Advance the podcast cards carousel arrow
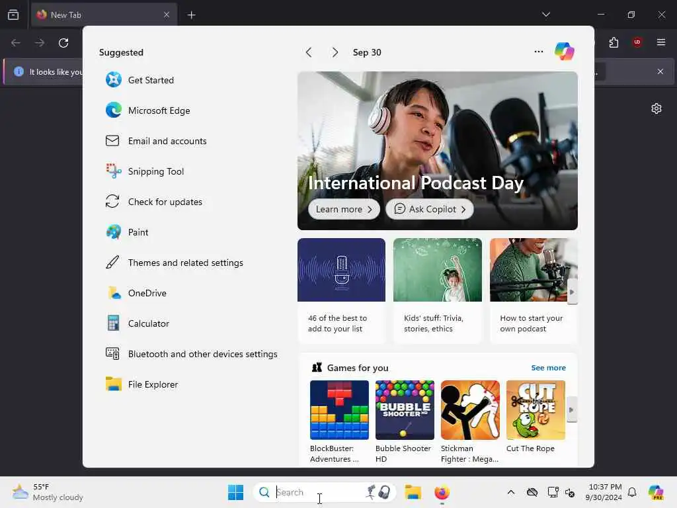This screenshot has height=508, width=677. 572,292
